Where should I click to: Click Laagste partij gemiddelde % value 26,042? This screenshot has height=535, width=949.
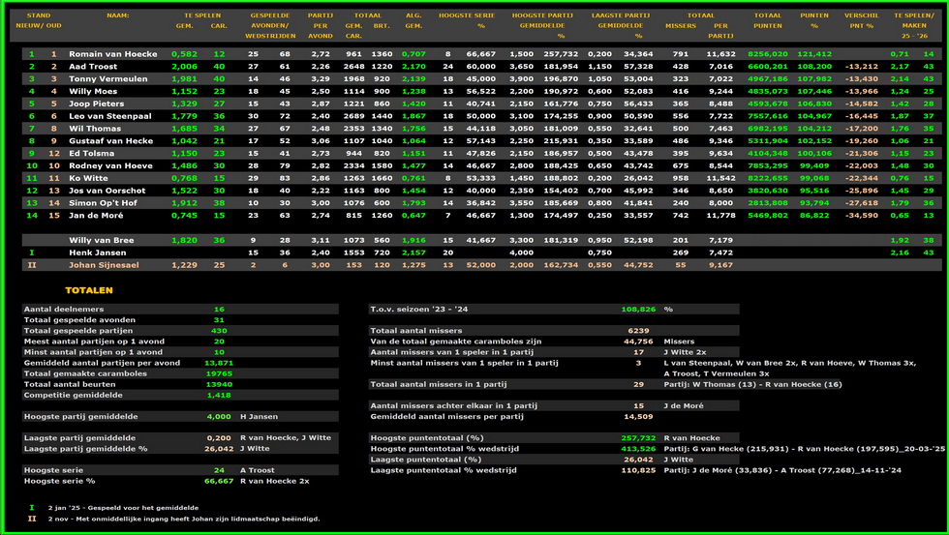coord(219,449)
